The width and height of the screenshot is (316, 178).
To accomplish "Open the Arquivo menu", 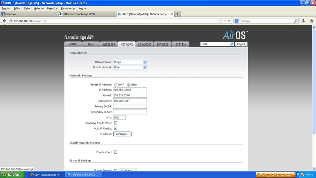I will [x=6, y=8].
